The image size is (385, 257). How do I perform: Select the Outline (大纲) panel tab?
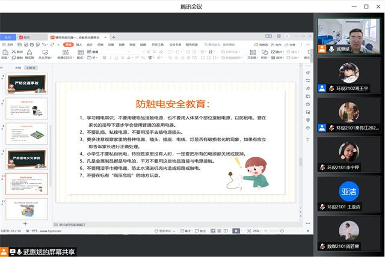pos(18,68)
